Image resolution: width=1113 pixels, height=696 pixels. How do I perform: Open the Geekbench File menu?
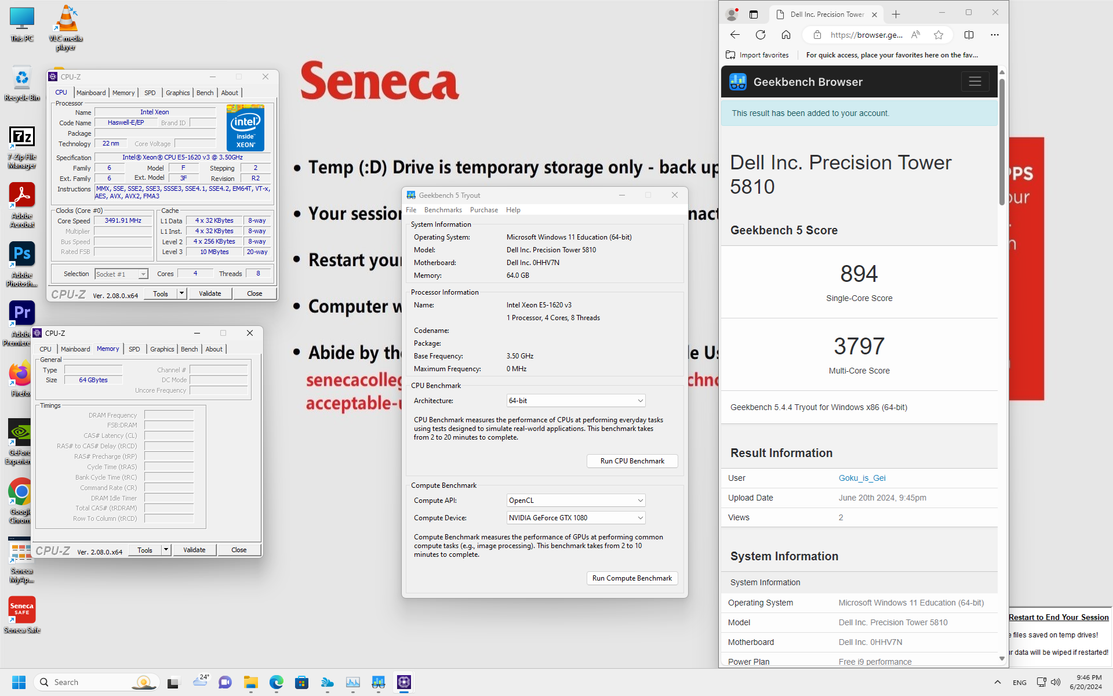(411, 210)
